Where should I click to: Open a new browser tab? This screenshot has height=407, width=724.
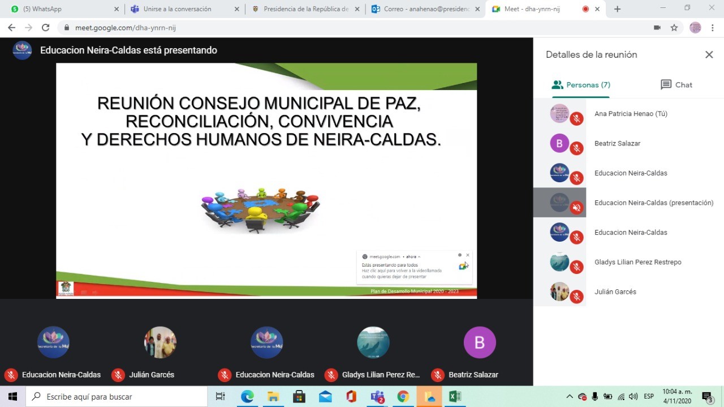(x=617, y=9)
